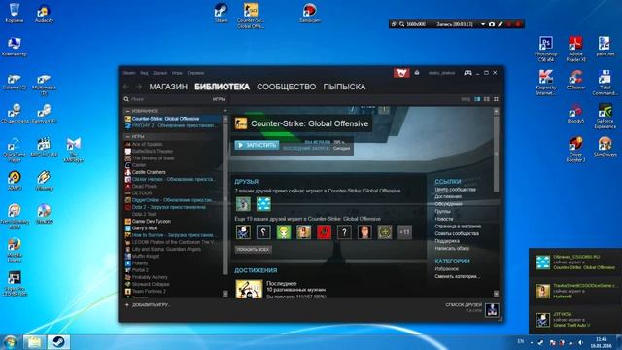The height and width of the screenshot is (350, 622).
Task: Open the +11 more friends tile
Action: (x=404, y=232)
